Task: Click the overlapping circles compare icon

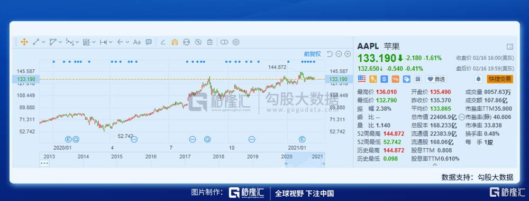Action: (224, 42)
